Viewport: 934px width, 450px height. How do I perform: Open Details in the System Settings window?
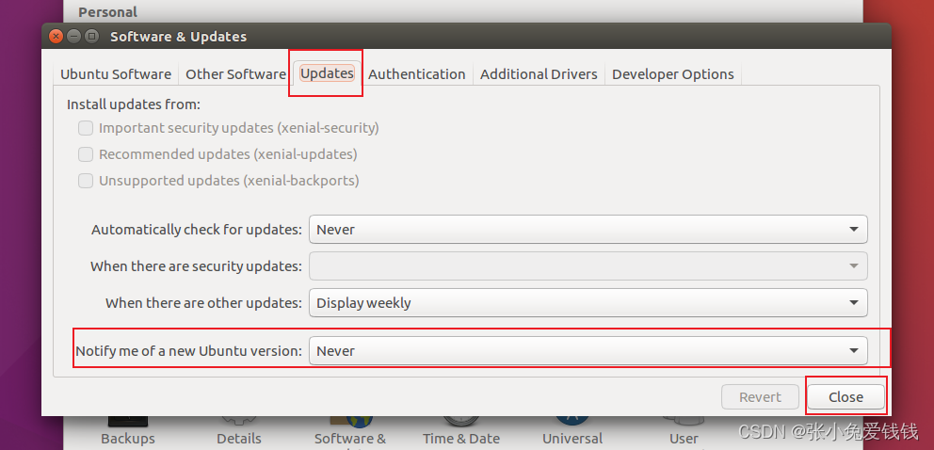[x=239, y=430]
